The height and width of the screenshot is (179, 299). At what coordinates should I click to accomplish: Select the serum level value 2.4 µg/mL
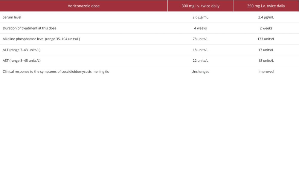(x=266, y=17)
